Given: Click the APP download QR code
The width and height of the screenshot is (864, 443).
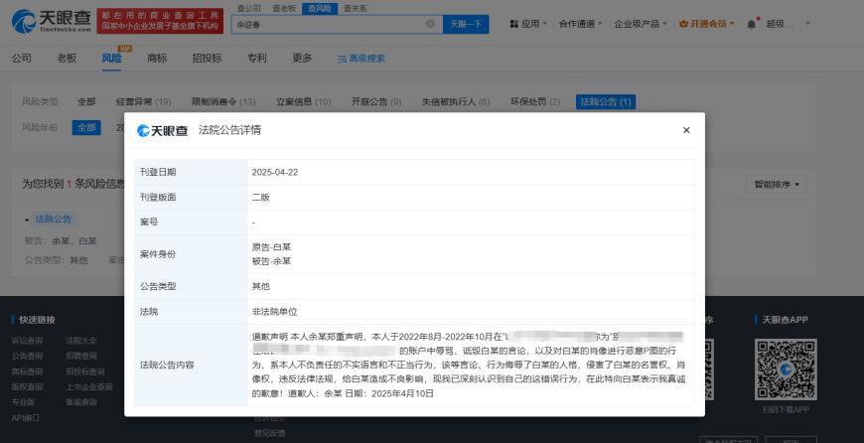Looking at the screenshot, I should point(786,369).
